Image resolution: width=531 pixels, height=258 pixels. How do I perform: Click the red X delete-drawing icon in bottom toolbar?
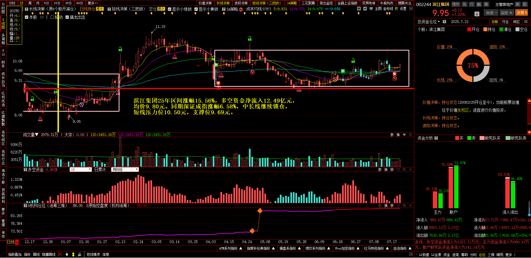pyautogui.click(x=60, y=254)
